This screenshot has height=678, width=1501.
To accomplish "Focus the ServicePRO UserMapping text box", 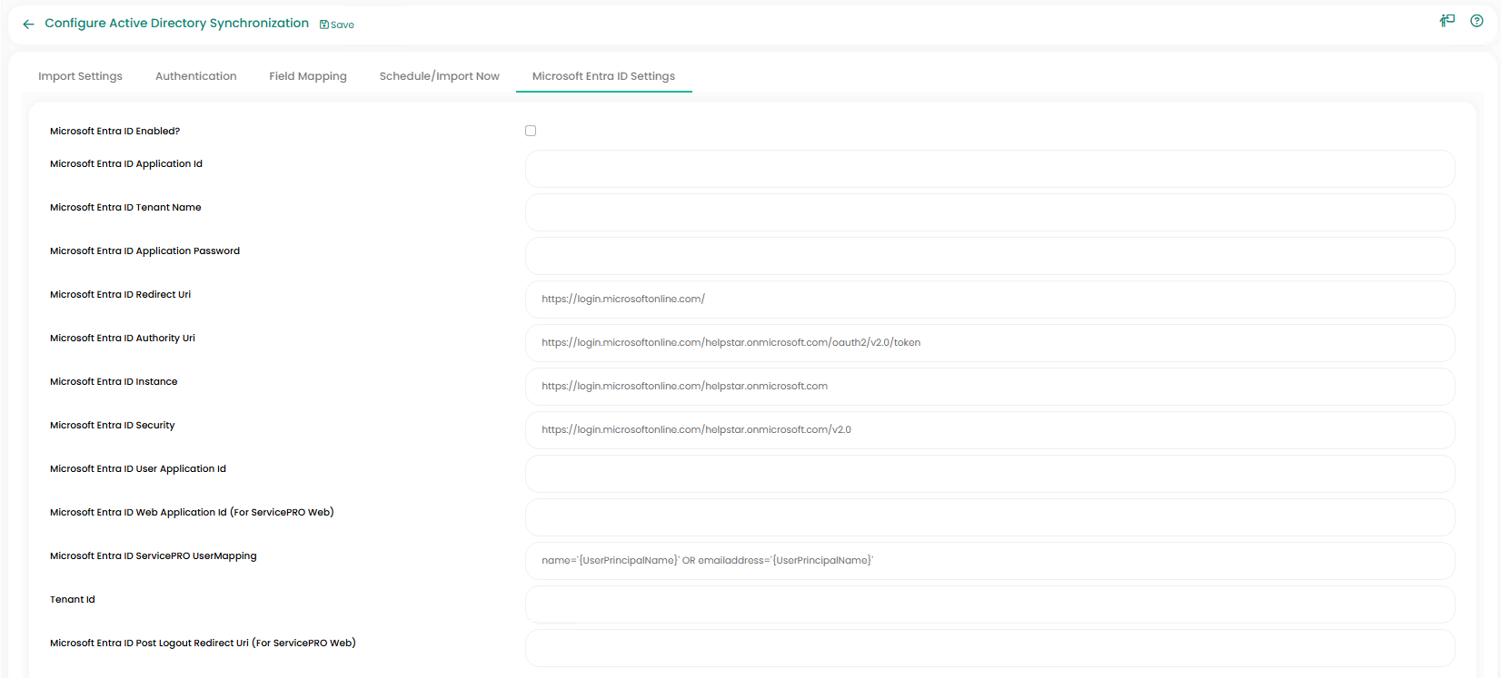I will click(989, 561).
